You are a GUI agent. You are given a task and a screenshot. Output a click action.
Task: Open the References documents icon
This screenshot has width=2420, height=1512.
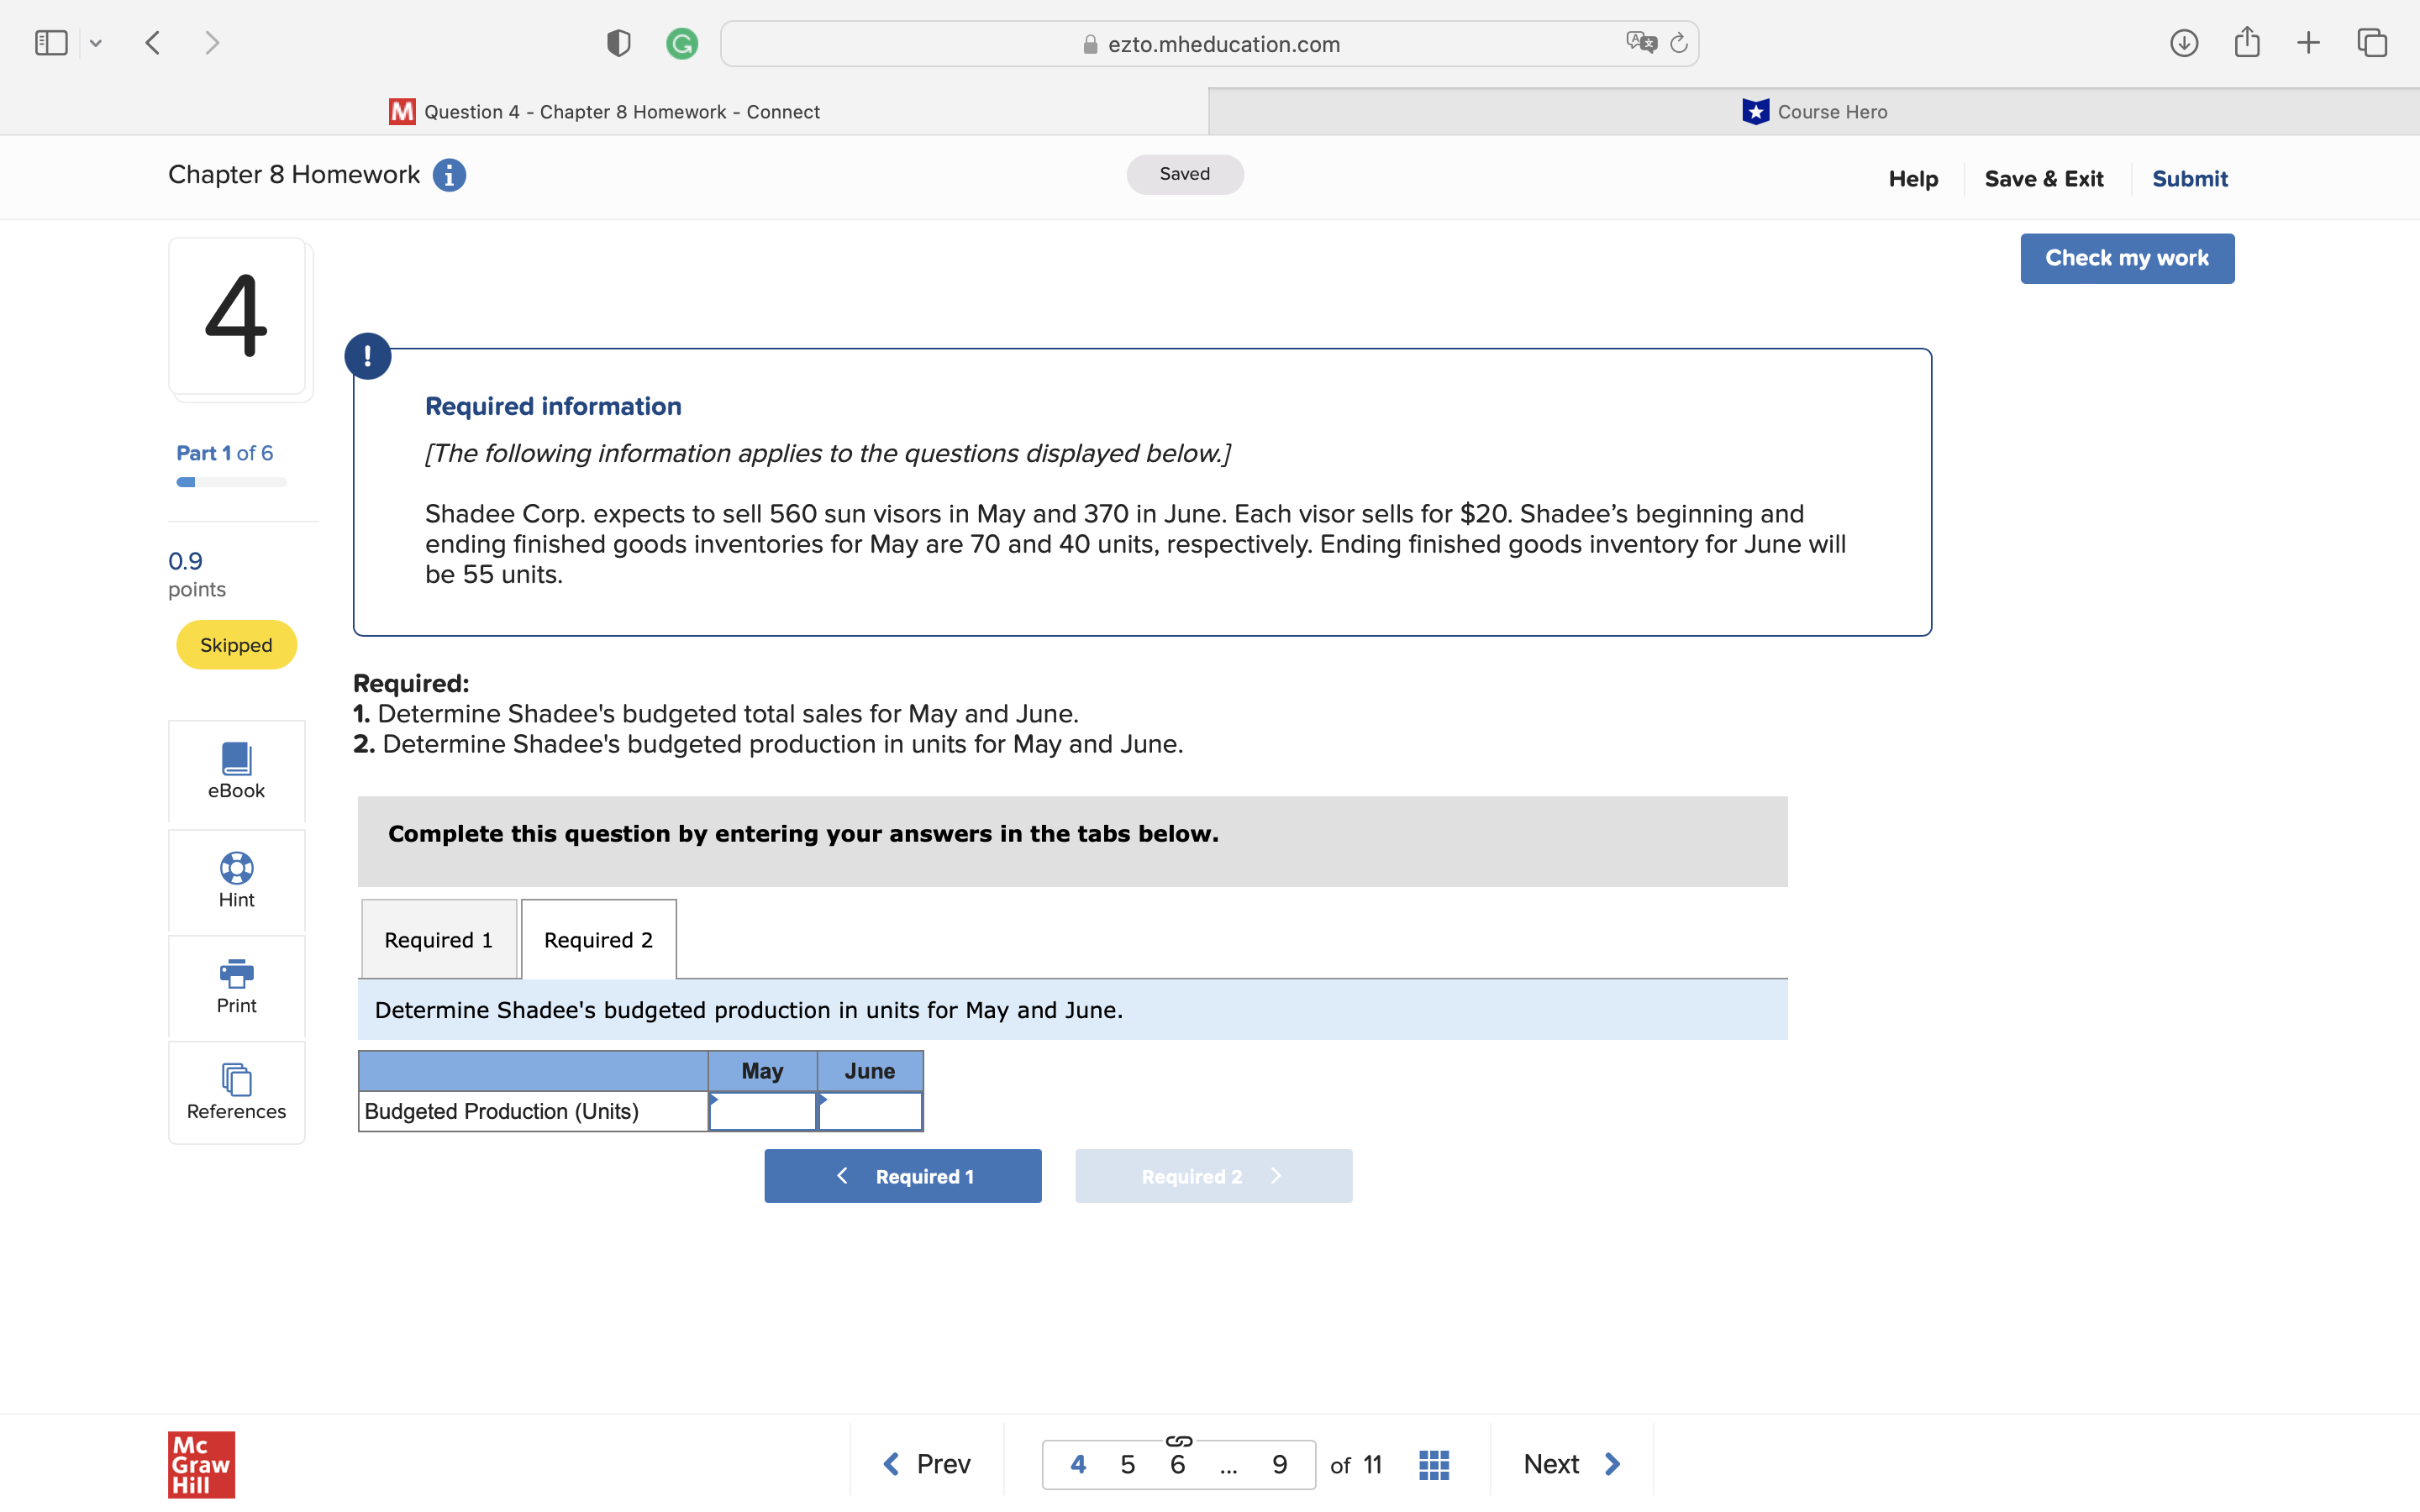pyautogui.click(x=236, y=1080)
